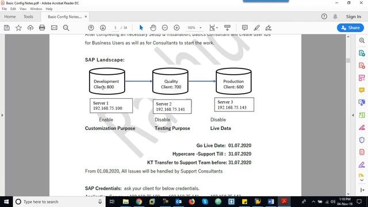Open the Comment tool in the right pane

(362, 90)
